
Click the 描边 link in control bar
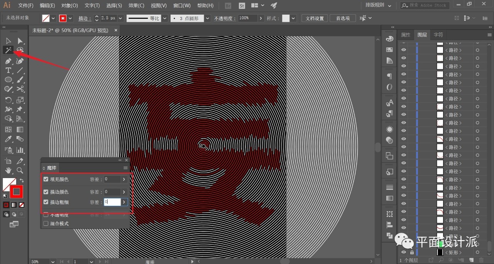point(85,18)
